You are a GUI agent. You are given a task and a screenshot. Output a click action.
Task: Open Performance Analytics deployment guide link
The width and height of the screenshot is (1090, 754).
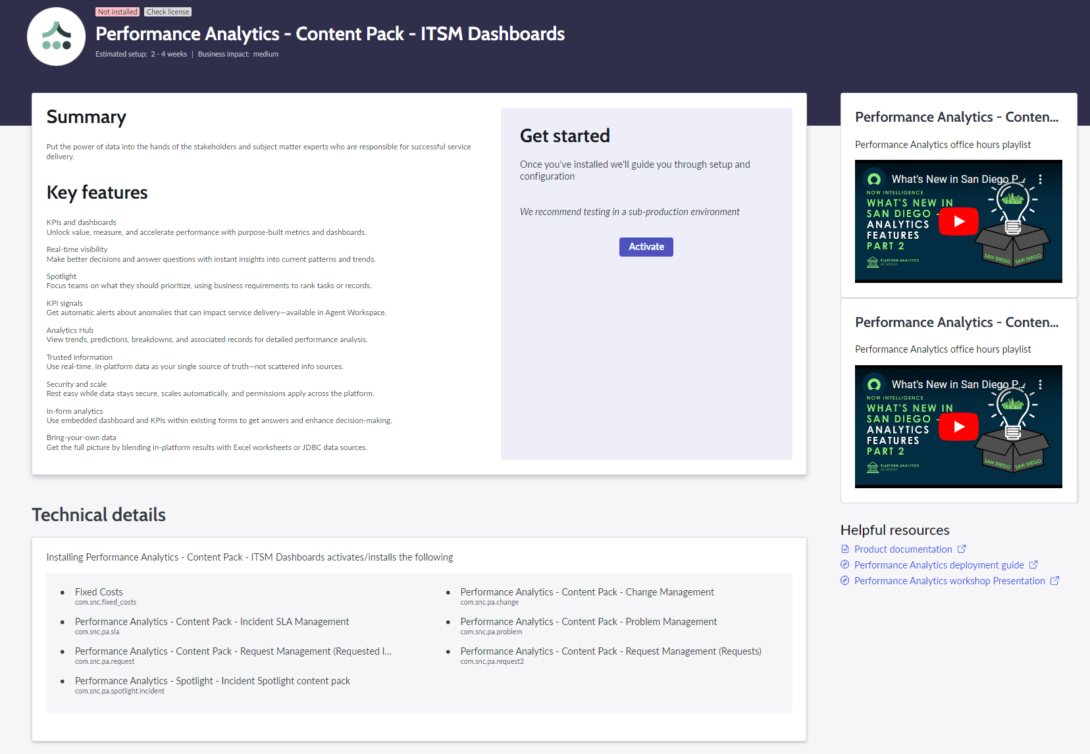pyautogui.click(x=939, y=565)
